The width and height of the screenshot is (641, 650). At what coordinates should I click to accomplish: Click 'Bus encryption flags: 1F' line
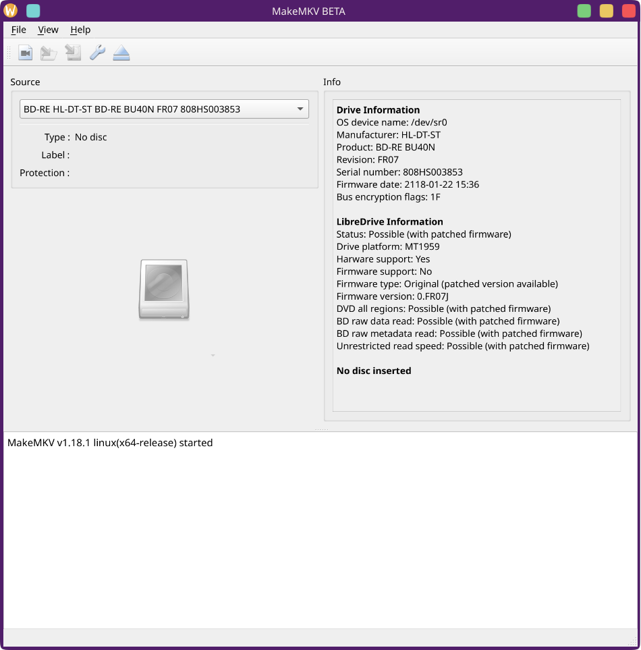[x=388, y=197]
